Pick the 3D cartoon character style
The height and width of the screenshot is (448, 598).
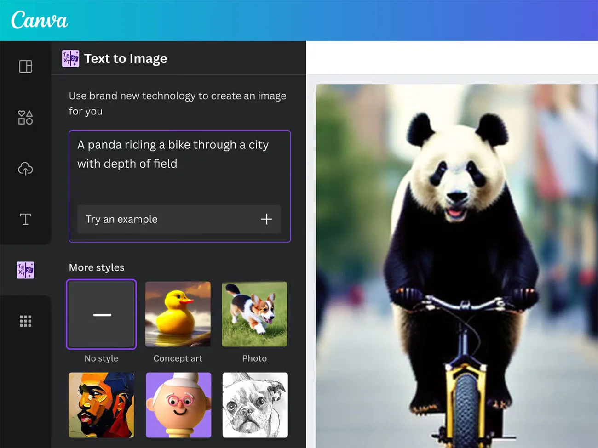tap(178, 405)
